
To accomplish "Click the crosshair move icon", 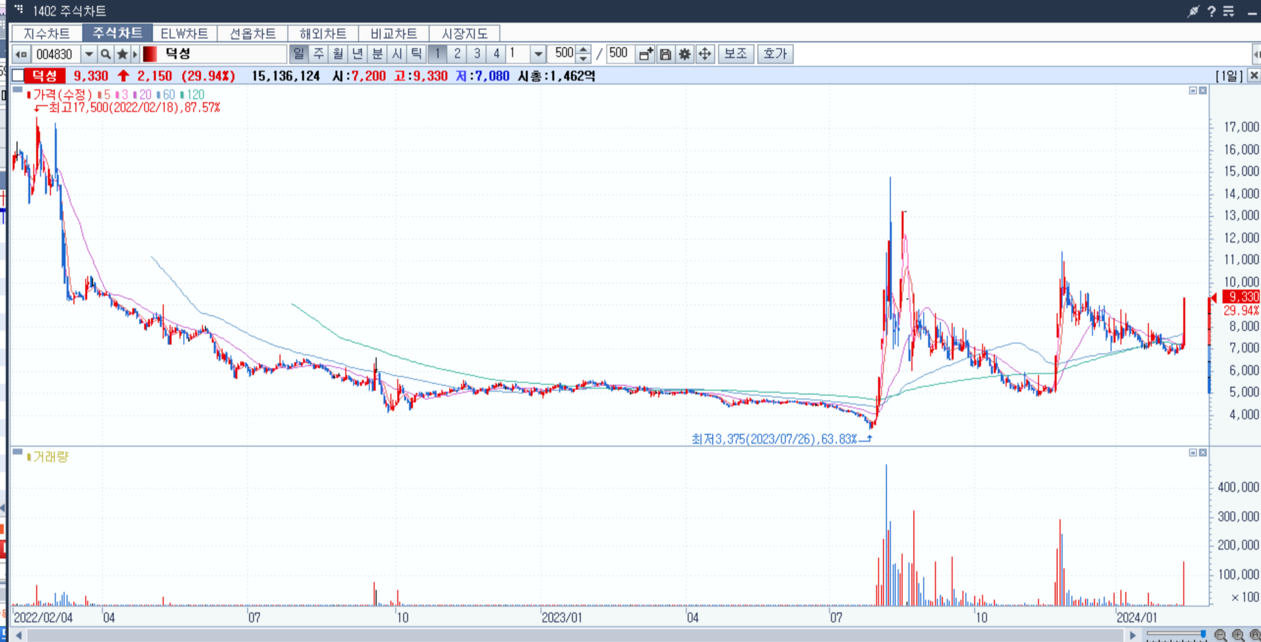I will point(705,54).
